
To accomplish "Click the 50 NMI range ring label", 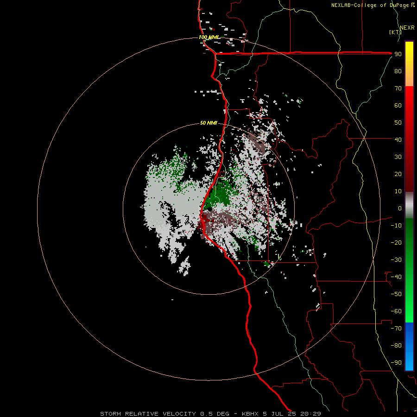I will click(x=208, y=123).
